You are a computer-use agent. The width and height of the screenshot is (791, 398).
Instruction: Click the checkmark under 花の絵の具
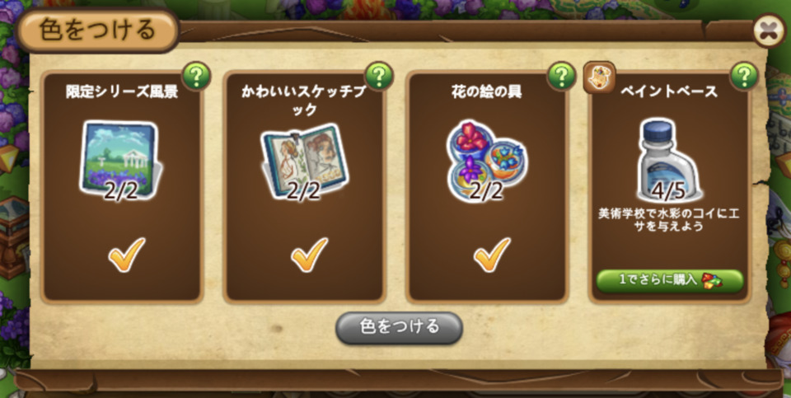coord(492,255)
